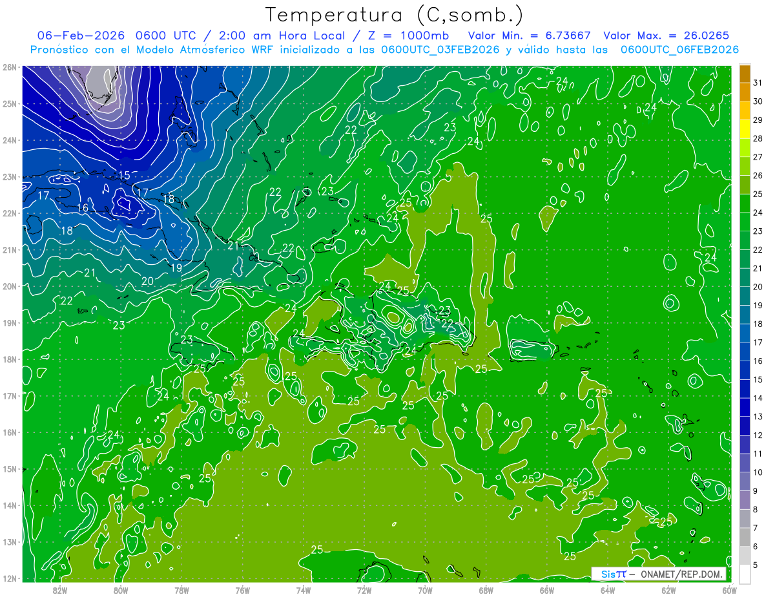This screenshot has height=599, width=775.
Task: Click the valid time "0600UTC_06FEB2026"
Action: pos(679,50)
